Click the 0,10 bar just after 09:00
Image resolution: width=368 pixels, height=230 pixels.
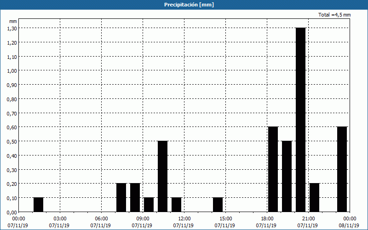149,205
